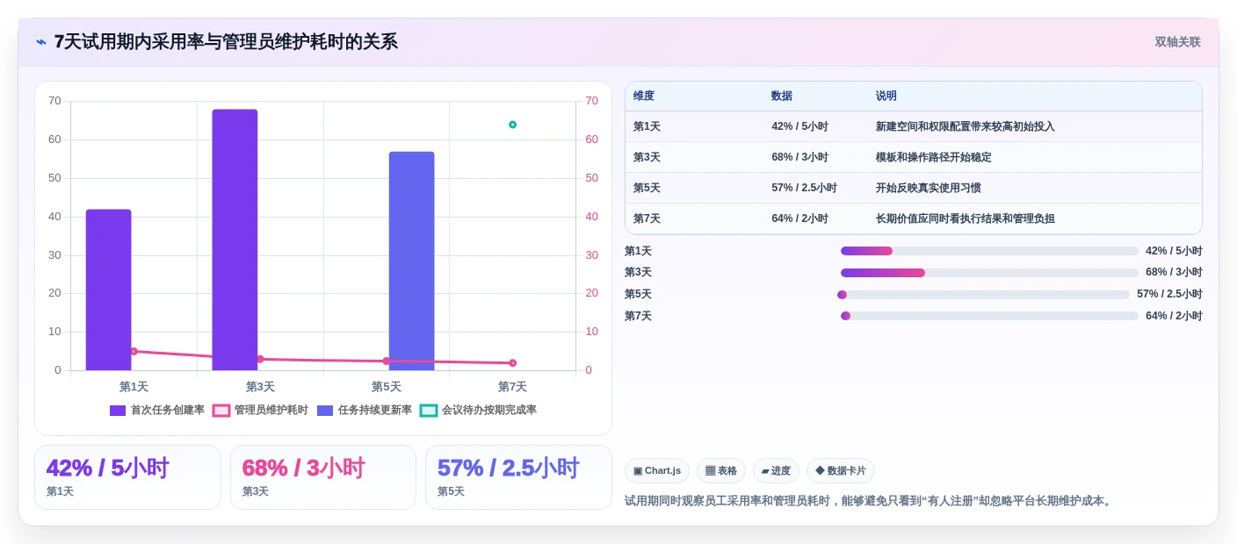Click the 68% / 3小时 data card
Viewport: 1237px width, 544px height.
coord(323,477)
